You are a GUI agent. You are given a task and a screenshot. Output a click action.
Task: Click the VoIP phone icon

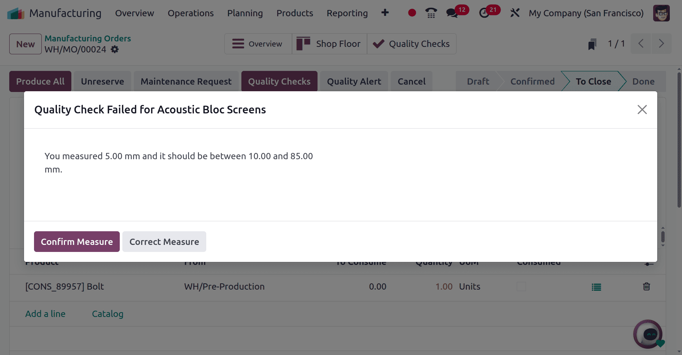tap(431, 13)
